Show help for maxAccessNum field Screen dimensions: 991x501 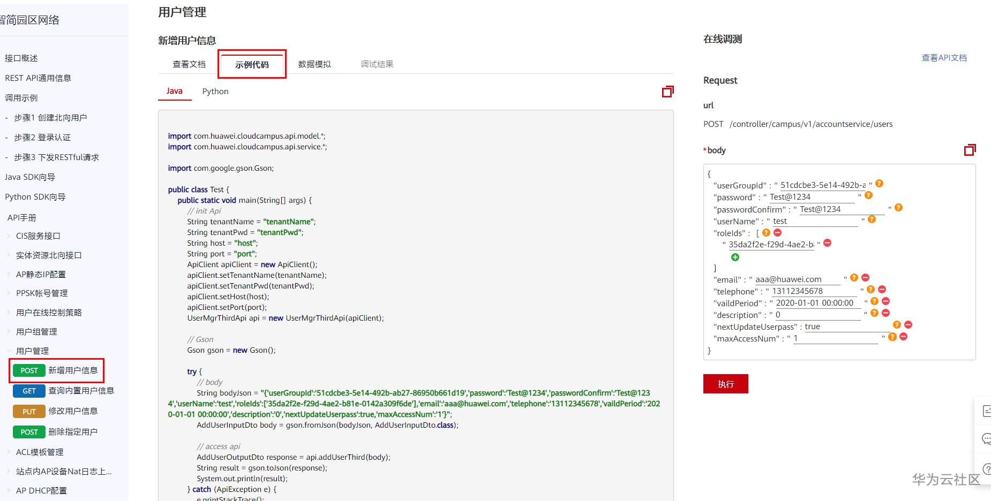click(892, 337)
